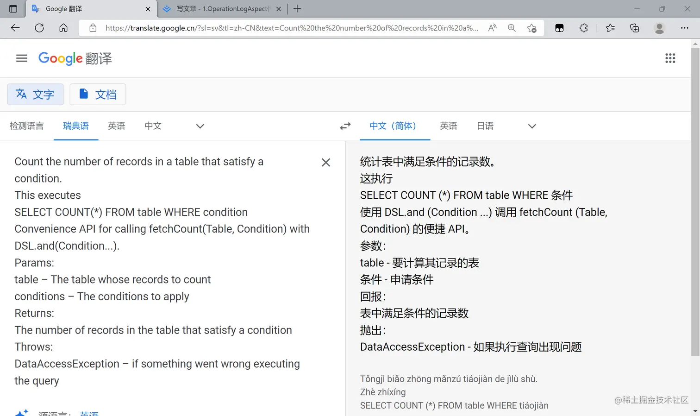Viewport: 700px width, 416px height.
Task: Close the 写文章 tab
Action: (x=279, y=9)
